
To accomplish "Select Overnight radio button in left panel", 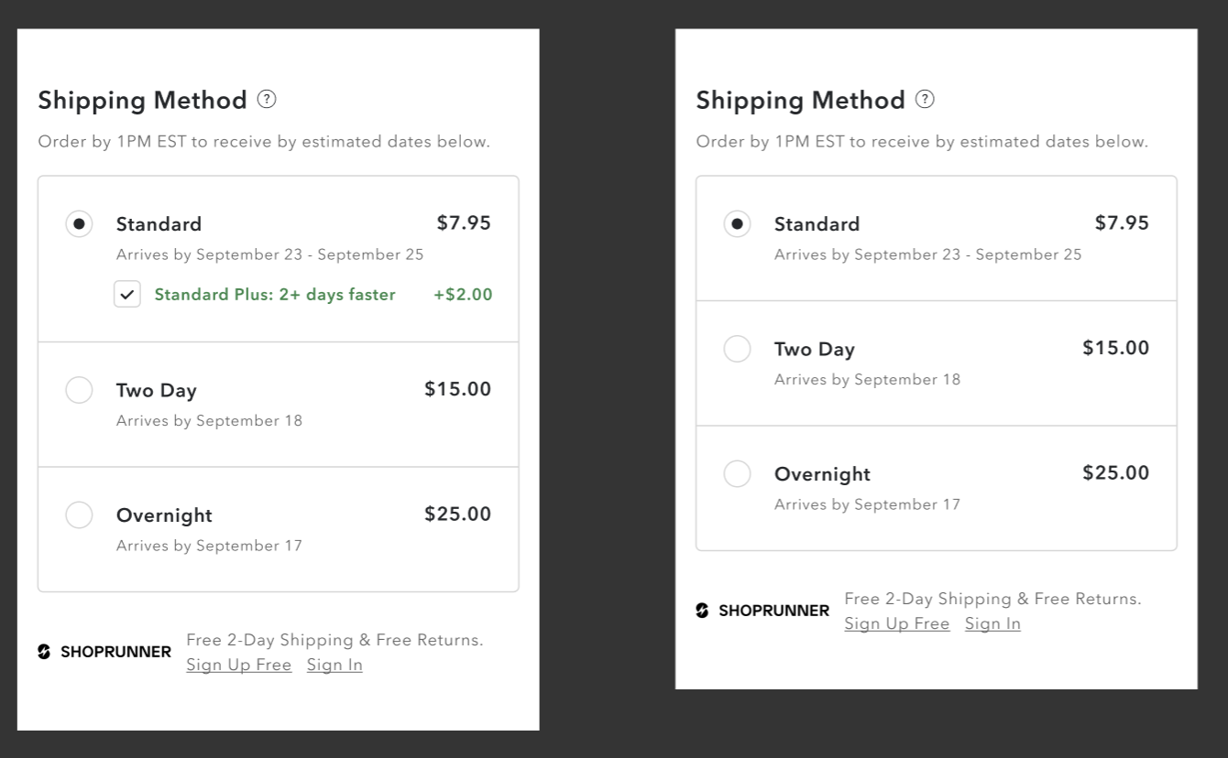I will click(x=79, y=514).
